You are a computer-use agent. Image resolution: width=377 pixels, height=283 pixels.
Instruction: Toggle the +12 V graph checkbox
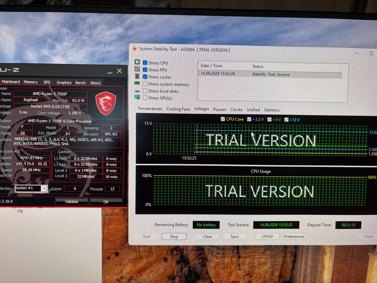click(286, 120)
